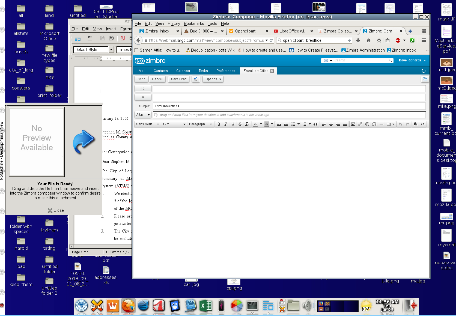Switch to the Openclipart browser tab
456x316 pixels.
click(x=245, y=31)
